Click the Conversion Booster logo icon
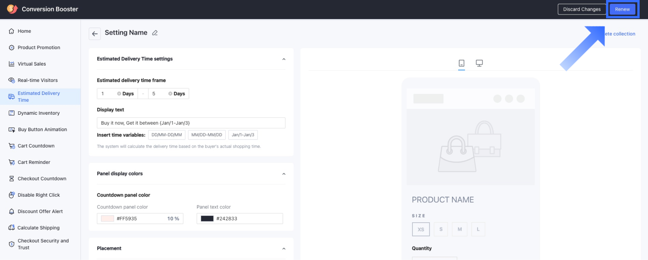This screenshot has width=648, height=260. pos(12,9)
